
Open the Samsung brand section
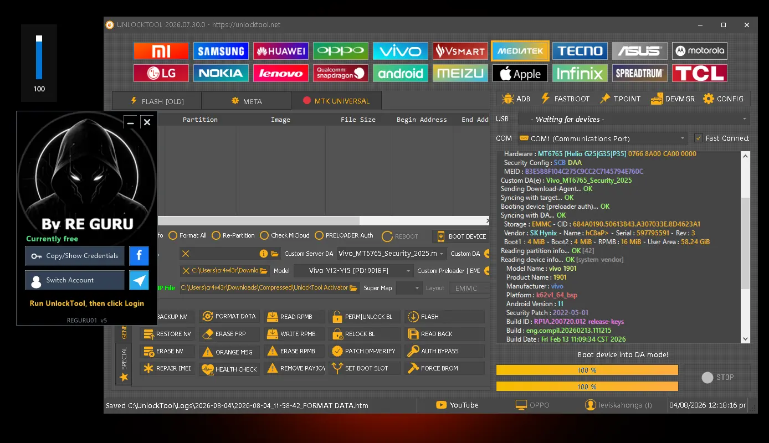[221, 51]
